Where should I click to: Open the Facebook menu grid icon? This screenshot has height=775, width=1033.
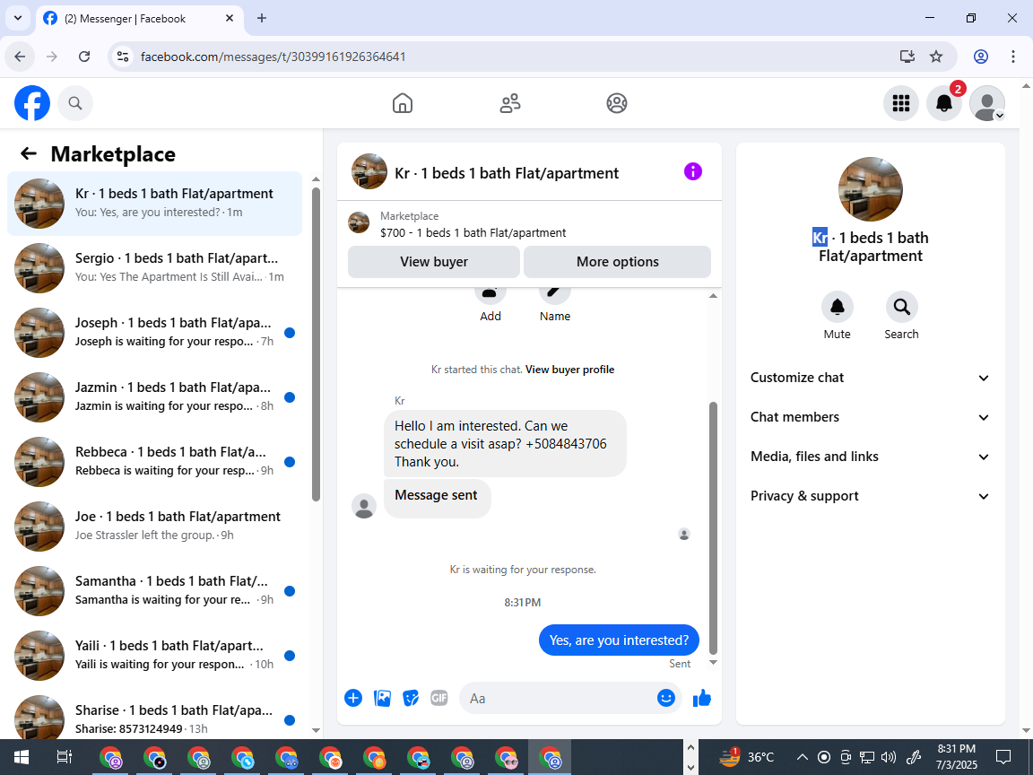point(900,103)
